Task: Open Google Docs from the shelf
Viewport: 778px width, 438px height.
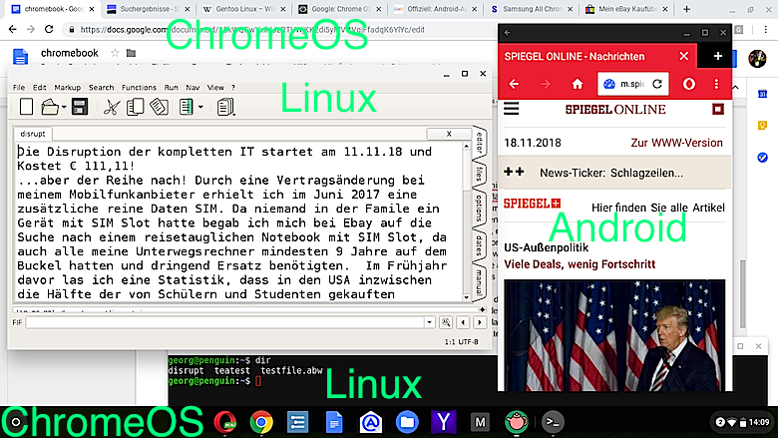Action: coord(334,422)
